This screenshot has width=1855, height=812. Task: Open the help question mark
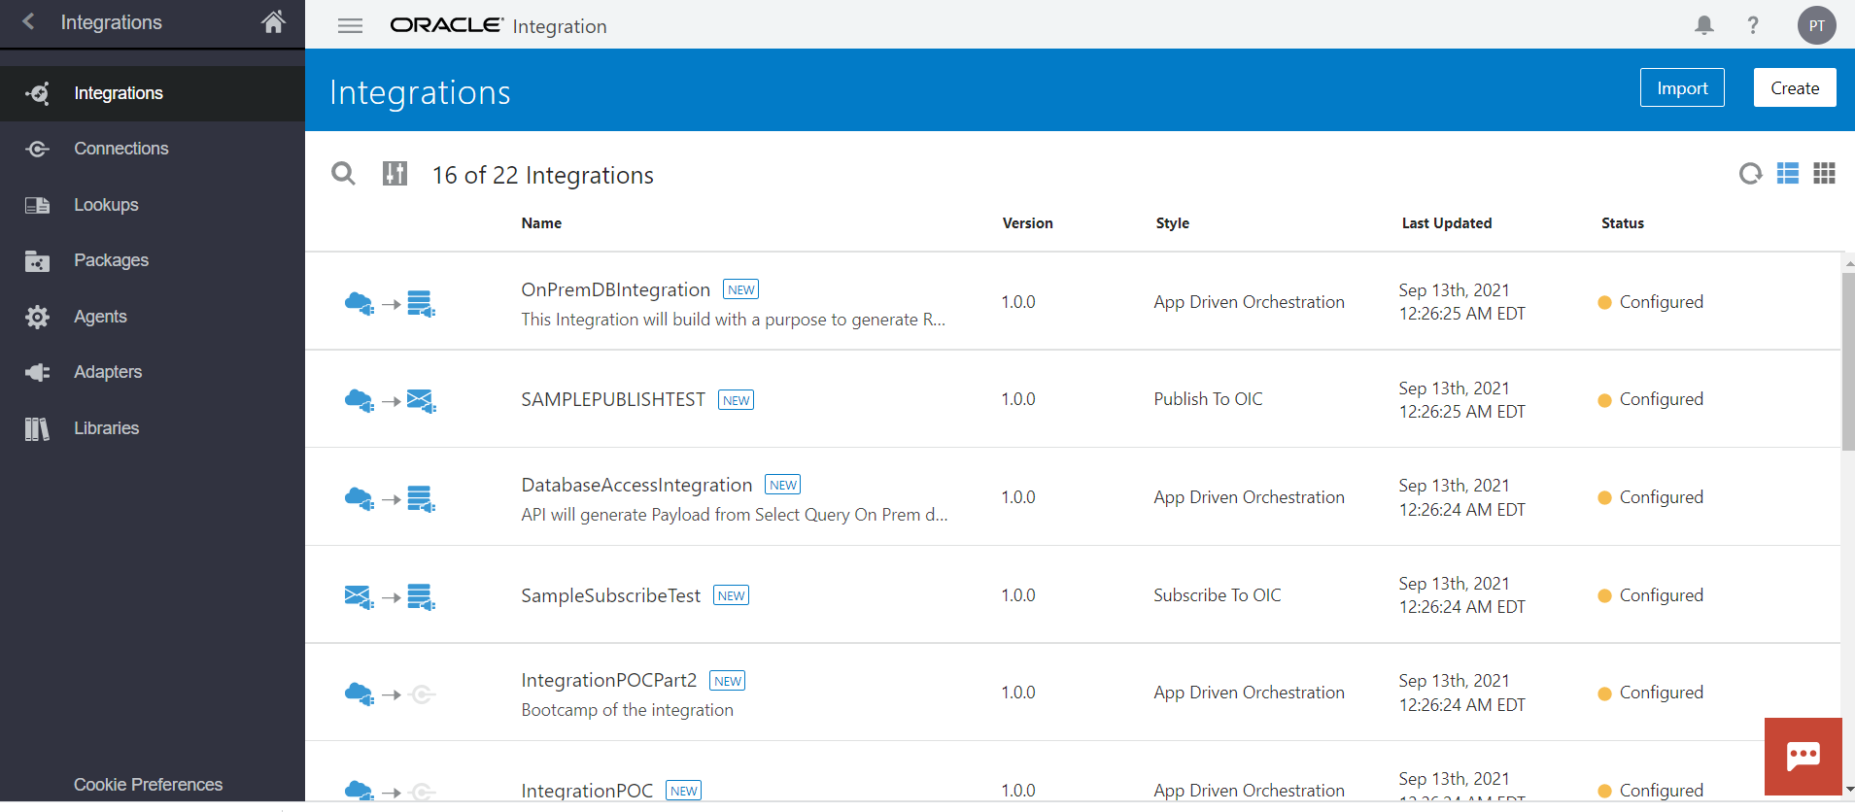pyautogui.click(x=1753, y=25)
